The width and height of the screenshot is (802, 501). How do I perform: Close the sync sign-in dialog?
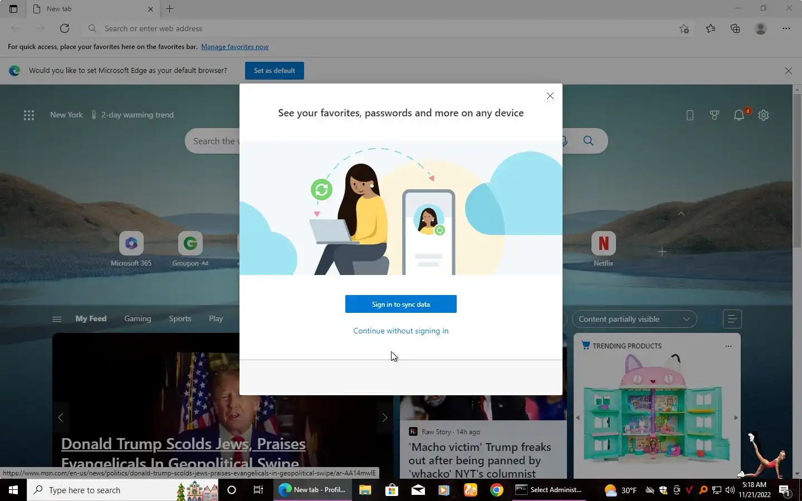tap(550, 96)
